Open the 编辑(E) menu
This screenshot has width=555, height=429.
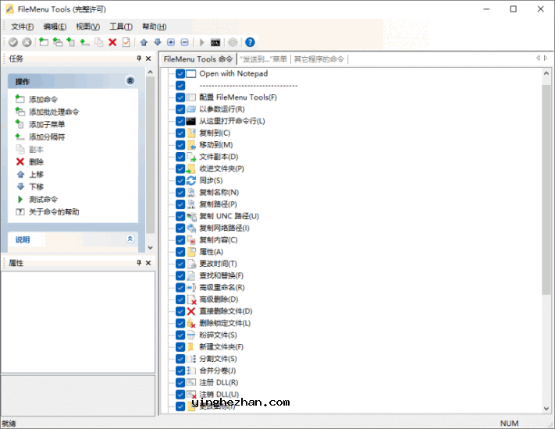click(55, 27)
